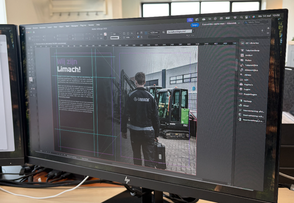Open the Verloop gradient panel
294x203 pixels.
245,101
